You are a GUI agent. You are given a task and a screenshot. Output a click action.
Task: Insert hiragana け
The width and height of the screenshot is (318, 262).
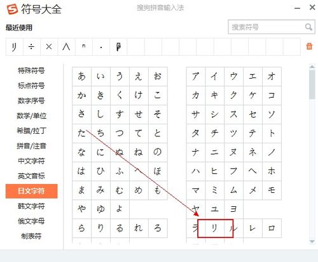139,95
